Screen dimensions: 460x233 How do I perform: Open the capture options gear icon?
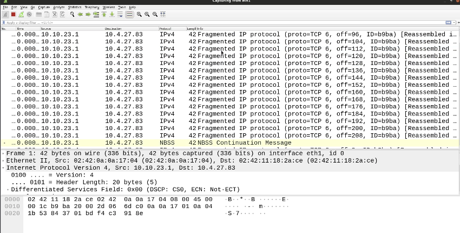tap(28, 14)
